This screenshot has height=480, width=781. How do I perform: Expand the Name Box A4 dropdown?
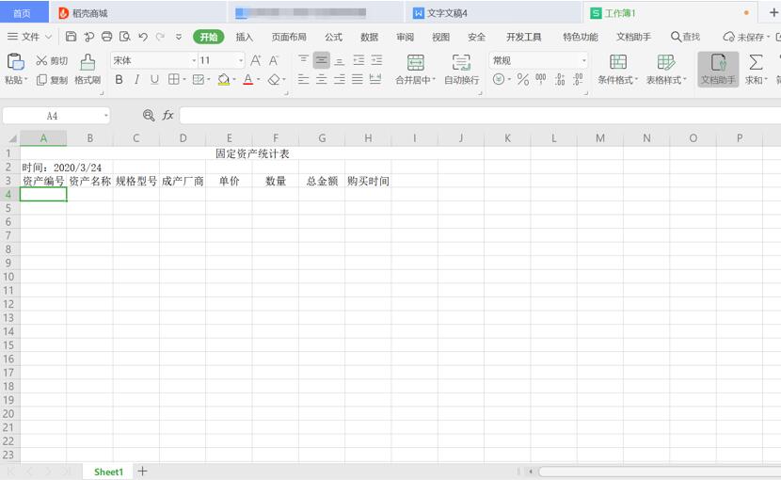pyautogui.click(x=105, y=116)
